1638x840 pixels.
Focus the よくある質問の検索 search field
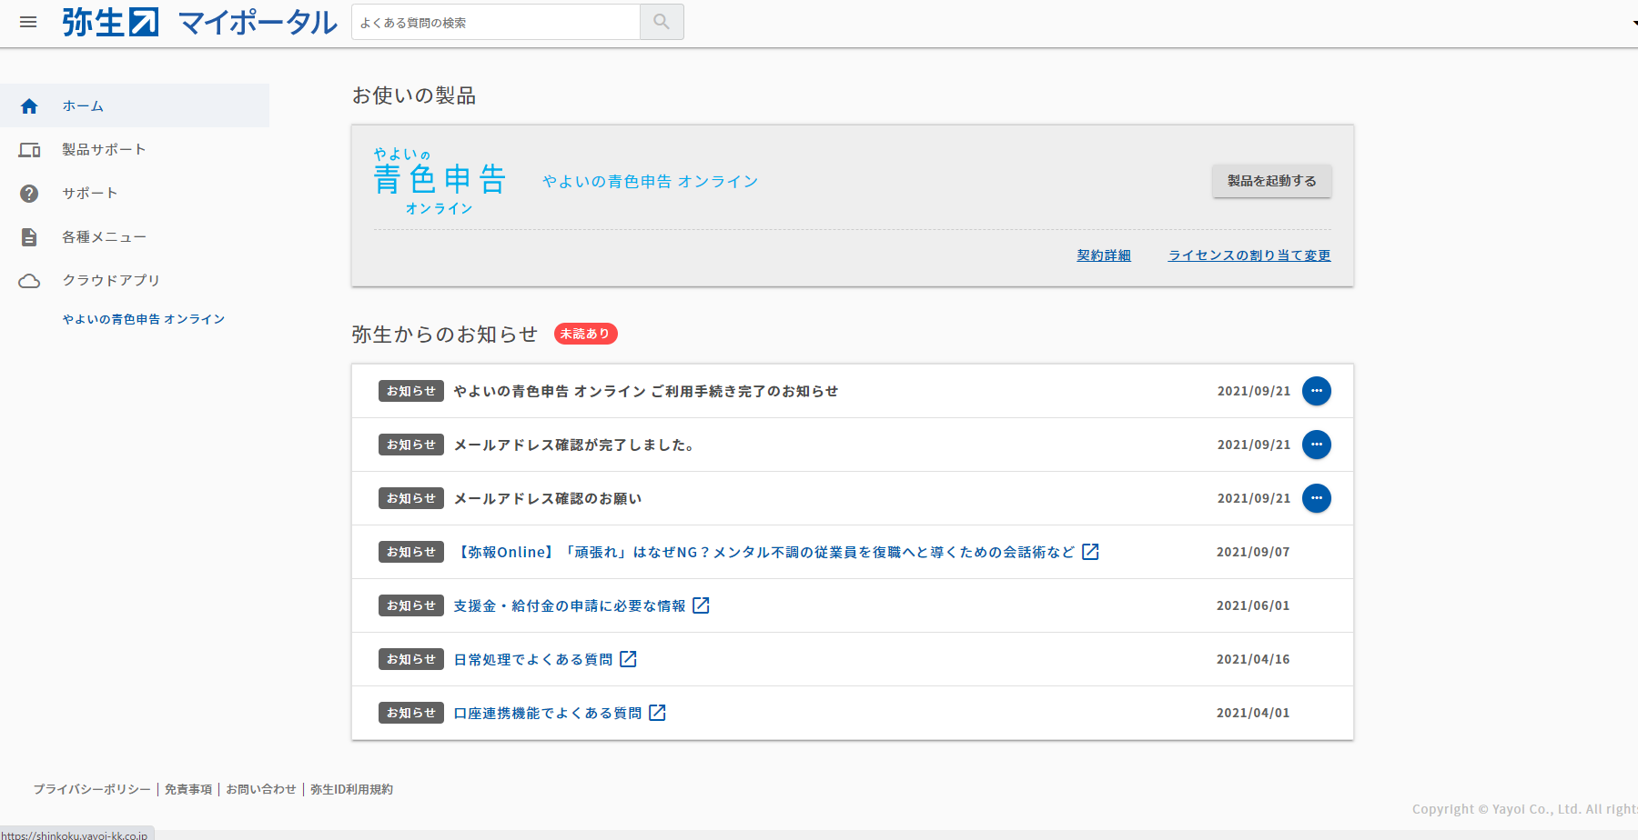click(x=496, y=23)
